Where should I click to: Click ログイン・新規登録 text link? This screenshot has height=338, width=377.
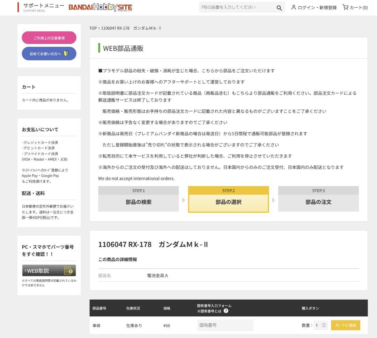point(318,7)
